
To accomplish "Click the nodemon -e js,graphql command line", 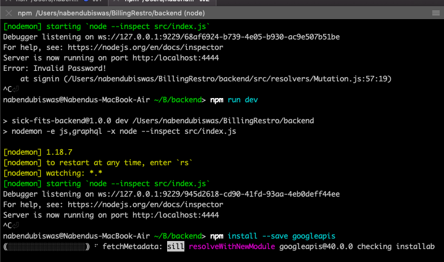I will pos(120,131).
